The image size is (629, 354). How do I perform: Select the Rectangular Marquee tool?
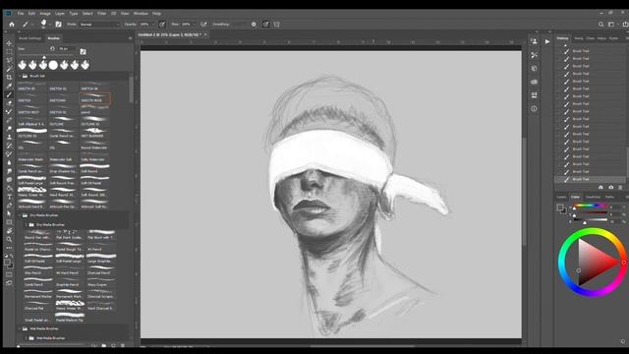[x=9, y=52]
